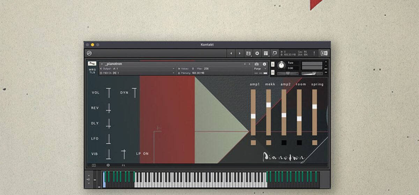This screenshot has height=195, width=419.
Task: Toggle the amp1 enable square
Action: 253,142
